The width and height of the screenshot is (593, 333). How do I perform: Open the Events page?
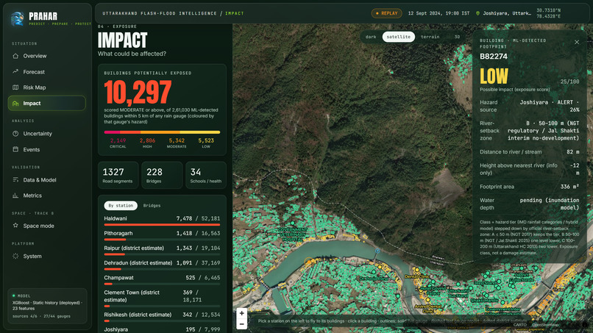click(x=46, y=150)
